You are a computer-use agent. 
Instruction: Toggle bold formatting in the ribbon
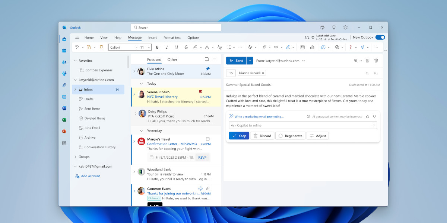pos(157,47)
